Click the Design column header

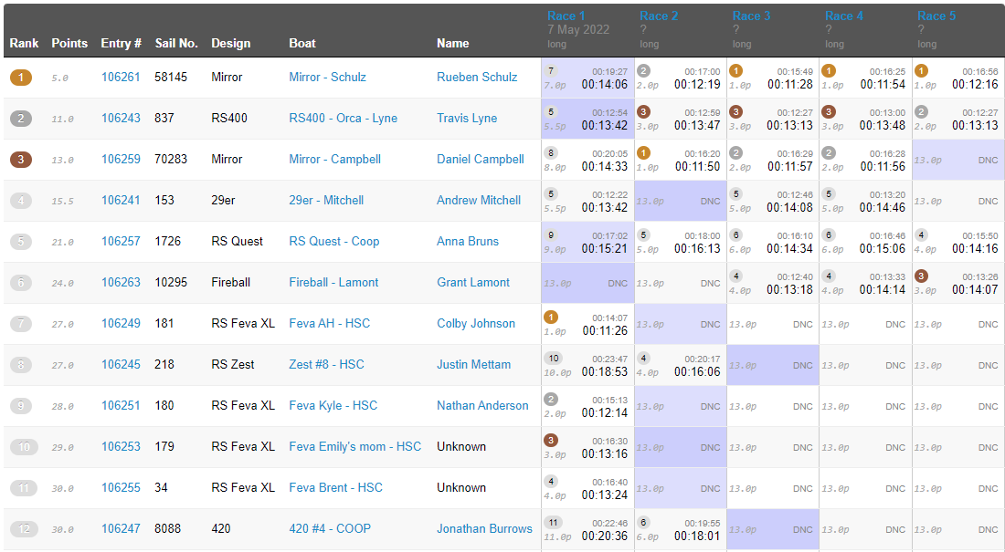pos(231,43)
